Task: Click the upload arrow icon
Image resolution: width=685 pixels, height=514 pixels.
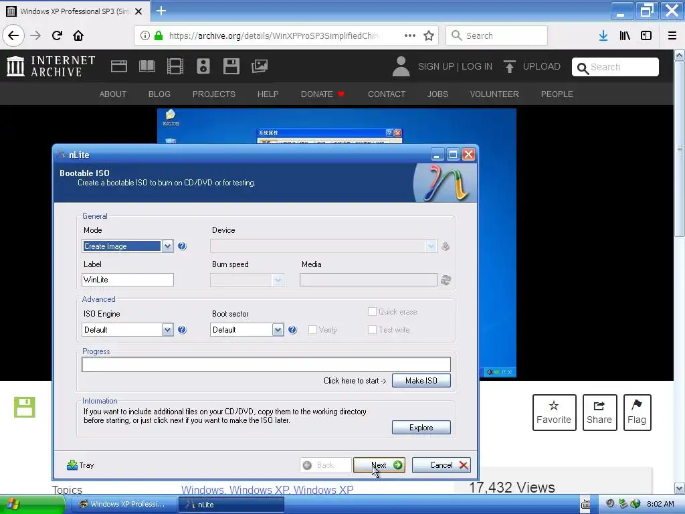Action: (509, 66)
